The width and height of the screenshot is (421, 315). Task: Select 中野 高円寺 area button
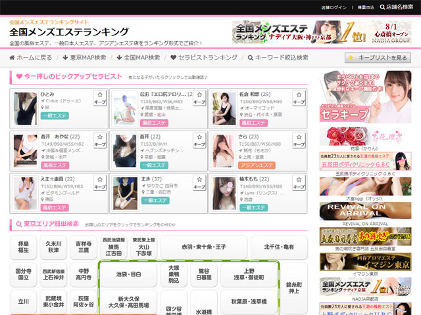(x=84, y=274)
